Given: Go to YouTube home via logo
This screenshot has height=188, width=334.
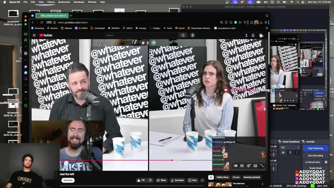Looking at the screenshot, I should point(46,35).
